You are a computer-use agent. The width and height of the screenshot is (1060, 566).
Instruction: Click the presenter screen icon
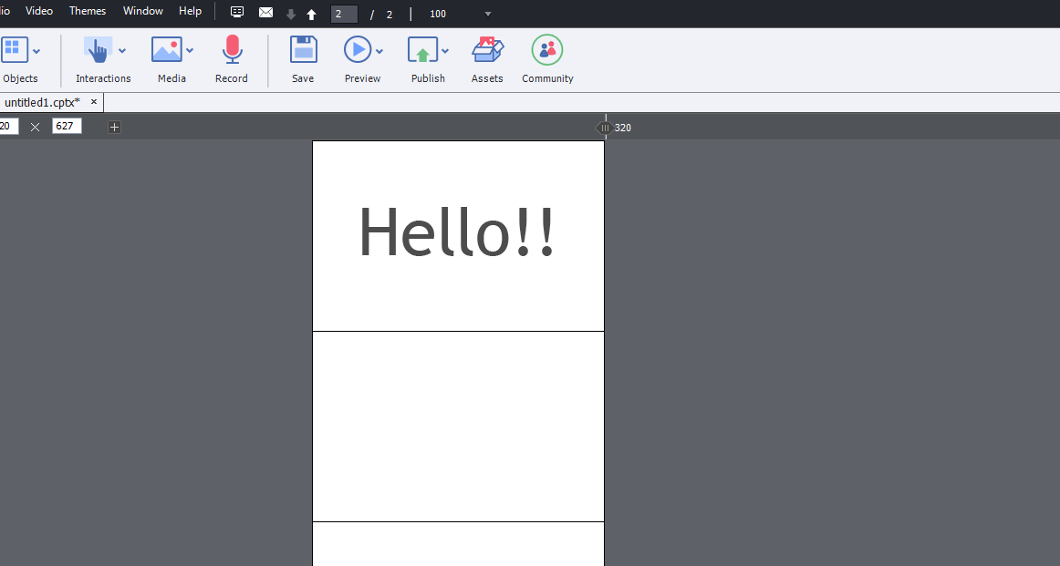point(236,11)
